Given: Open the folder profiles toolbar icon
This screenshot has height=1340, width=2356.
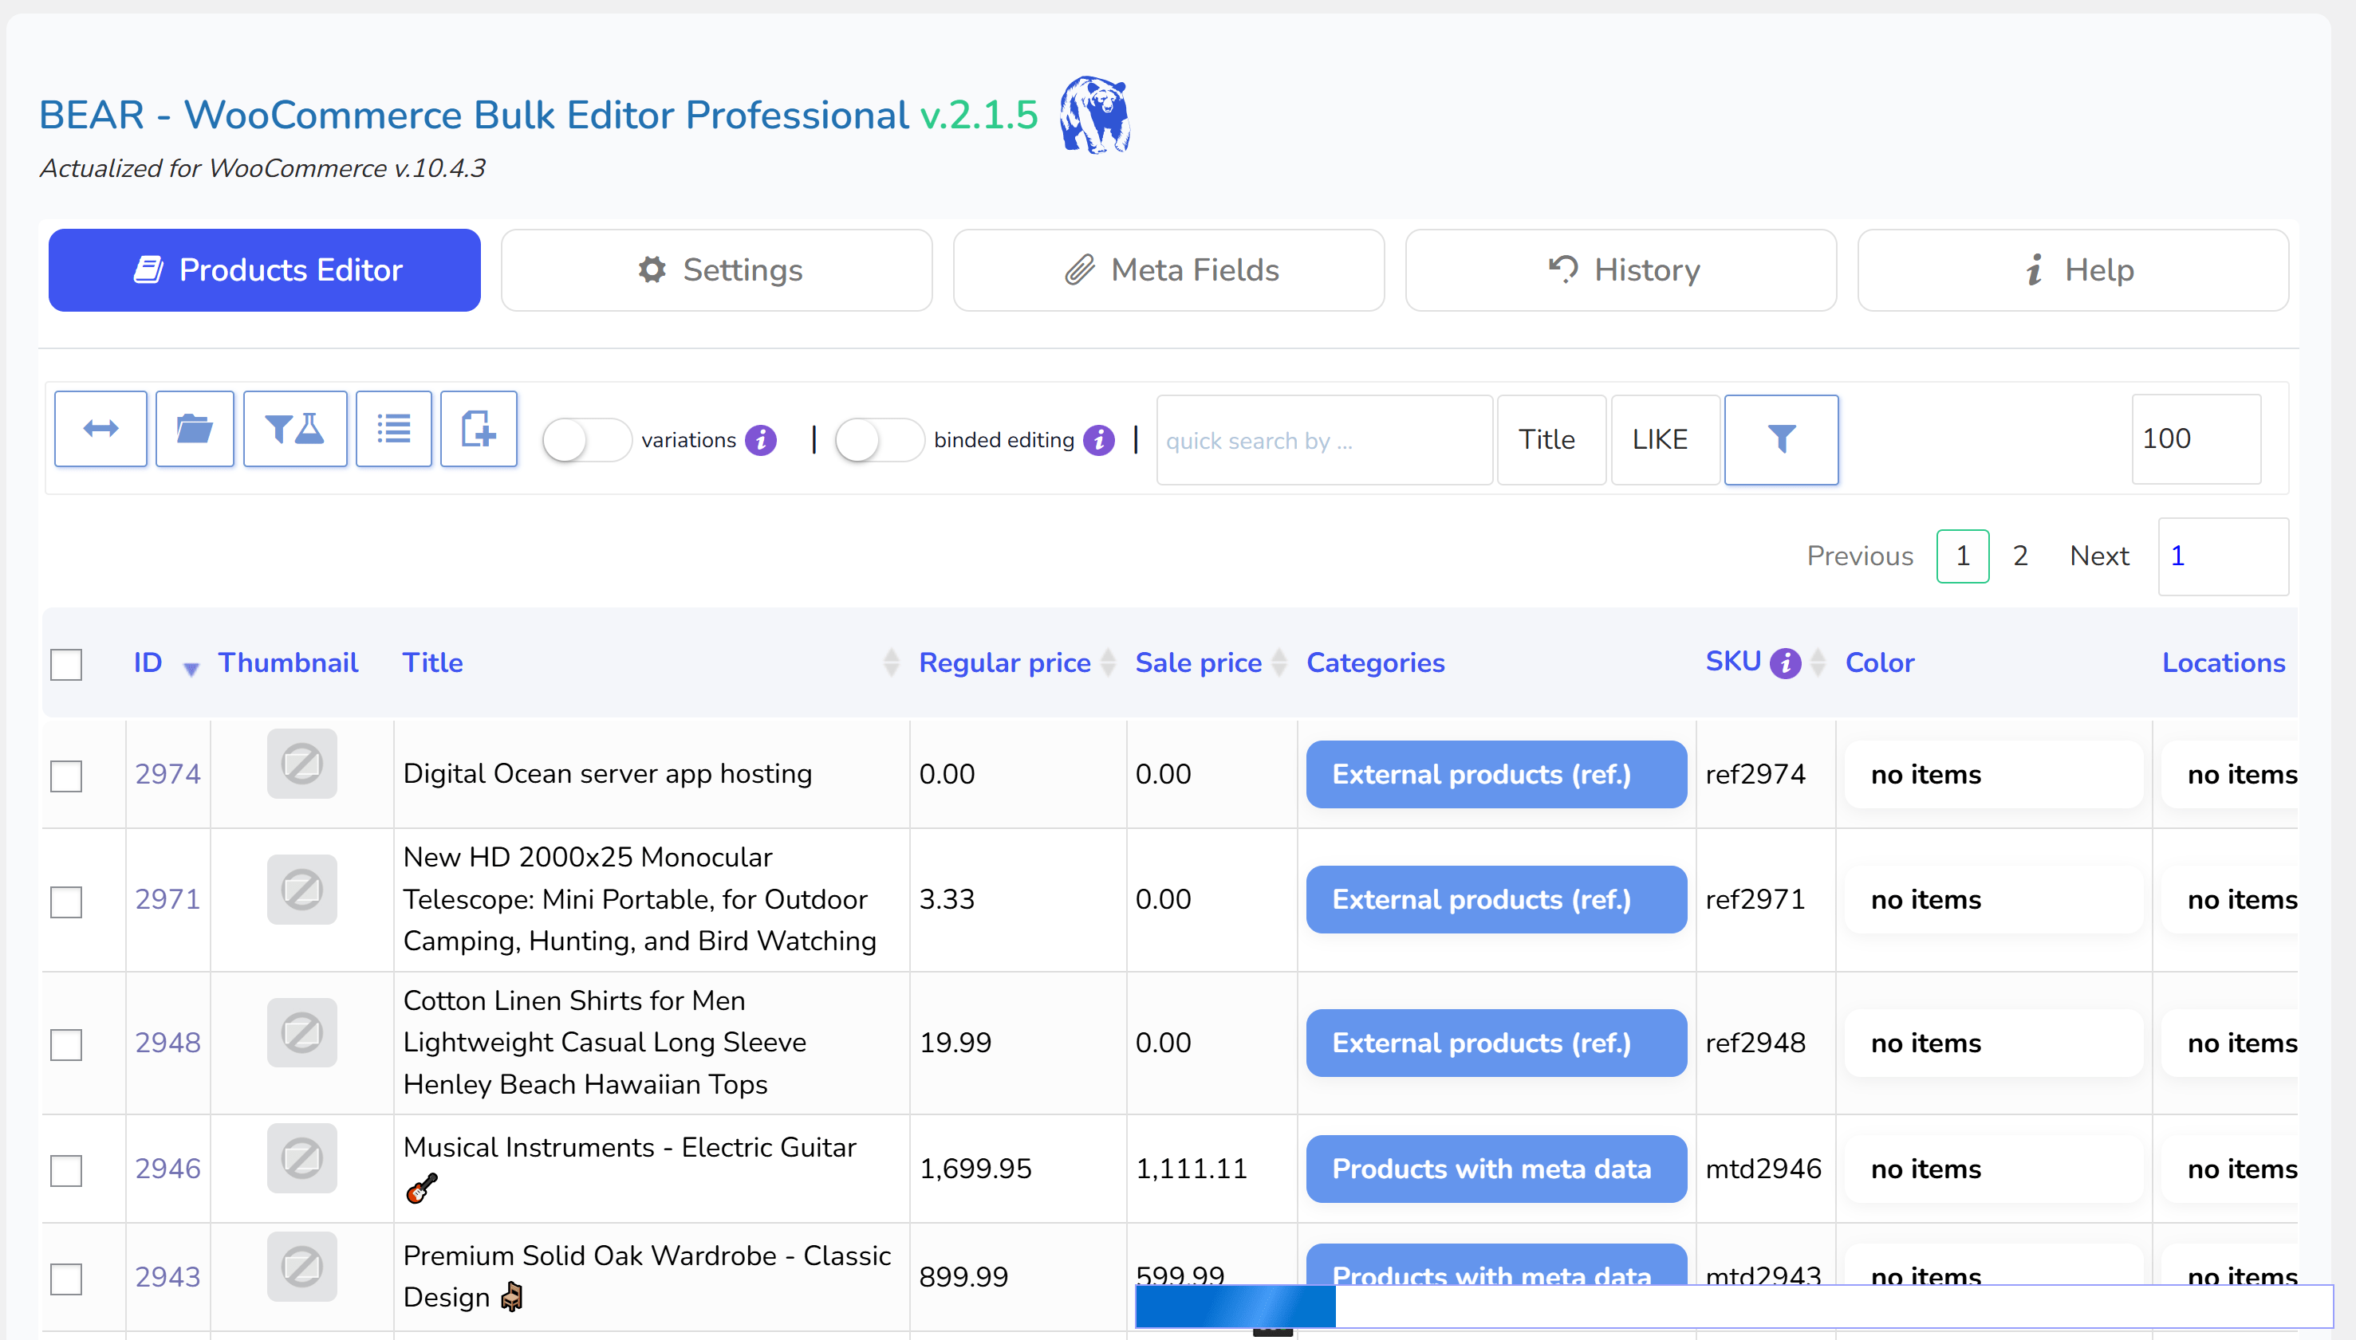Looking at the screenshot, I should (195, 429).
